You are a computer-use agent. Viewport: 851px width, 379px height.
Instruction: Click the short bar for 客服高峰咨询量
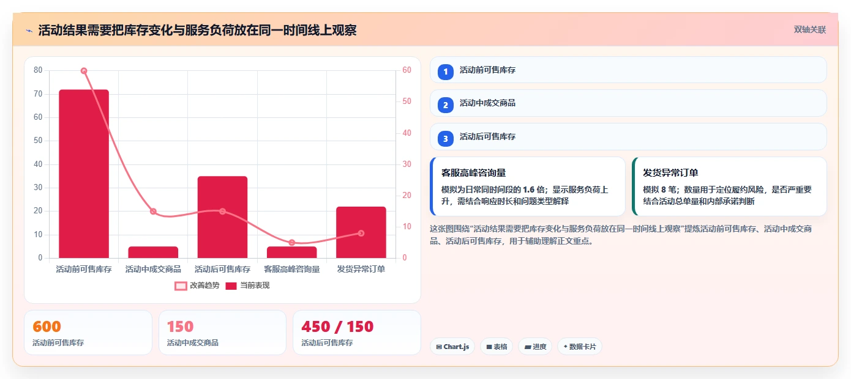coord(292,252)
